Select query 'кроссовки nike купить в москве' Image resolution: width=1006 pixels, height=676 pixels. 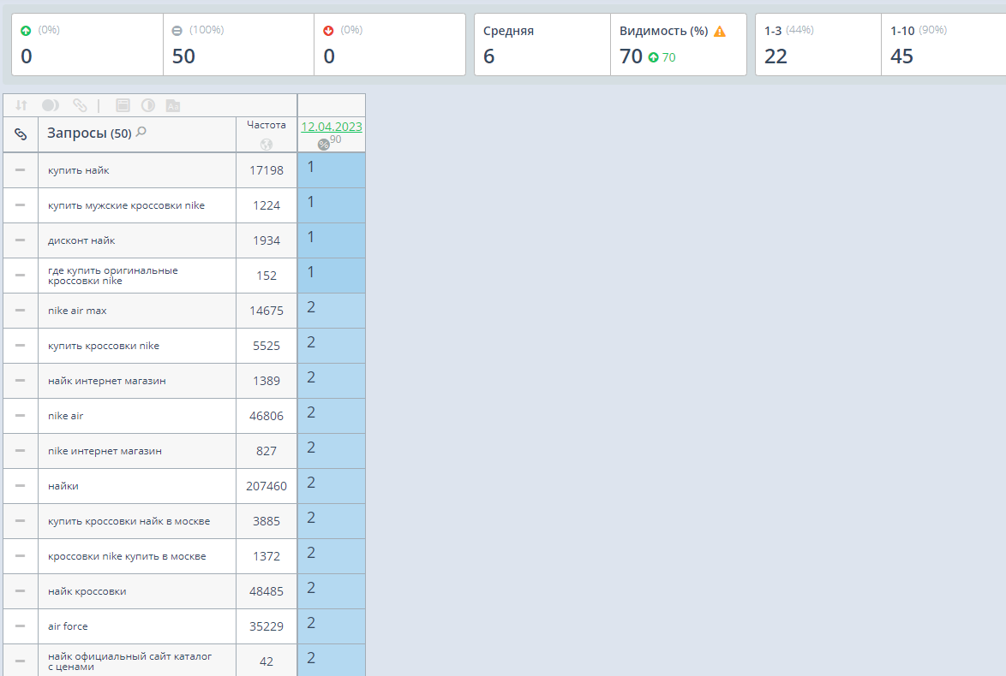[127, 557]
